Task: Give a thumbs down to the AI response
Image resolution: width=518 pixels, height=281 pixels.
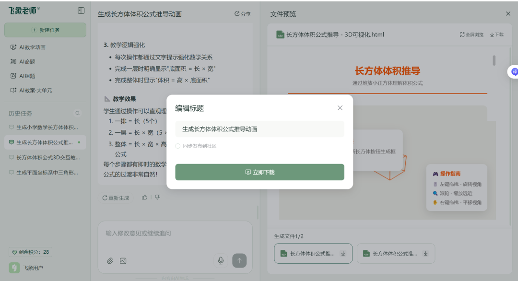Action: [157, 197]
